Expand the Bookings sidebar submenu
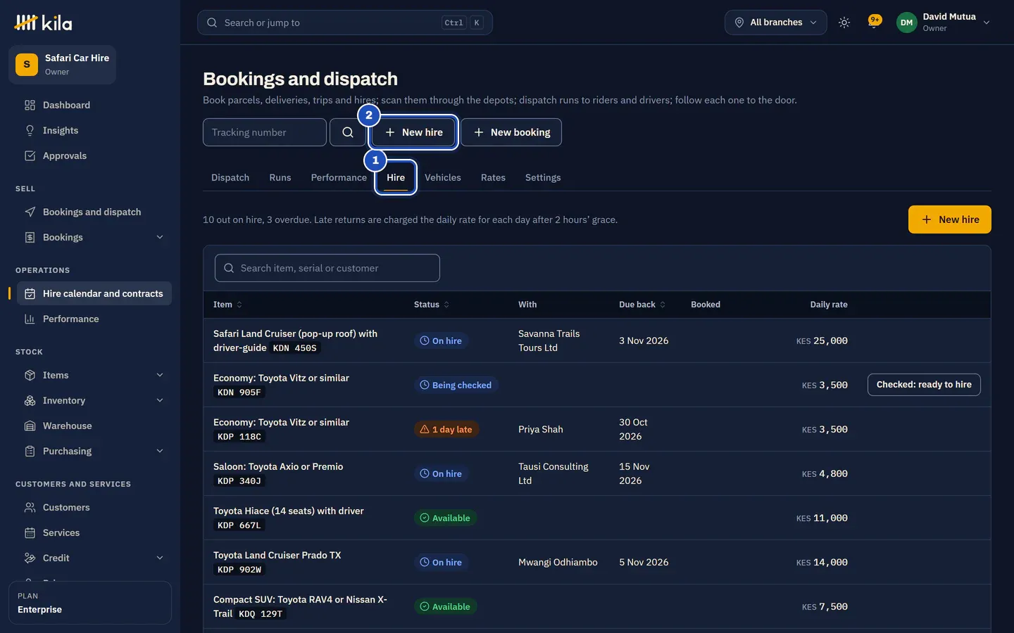 pos(160,238)
